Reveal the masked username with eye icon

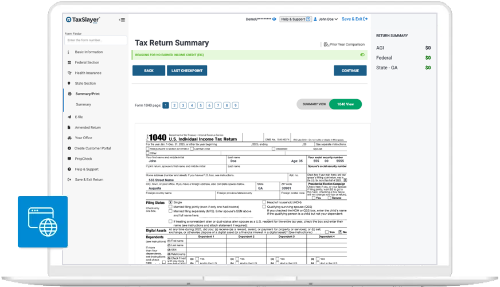274,19
